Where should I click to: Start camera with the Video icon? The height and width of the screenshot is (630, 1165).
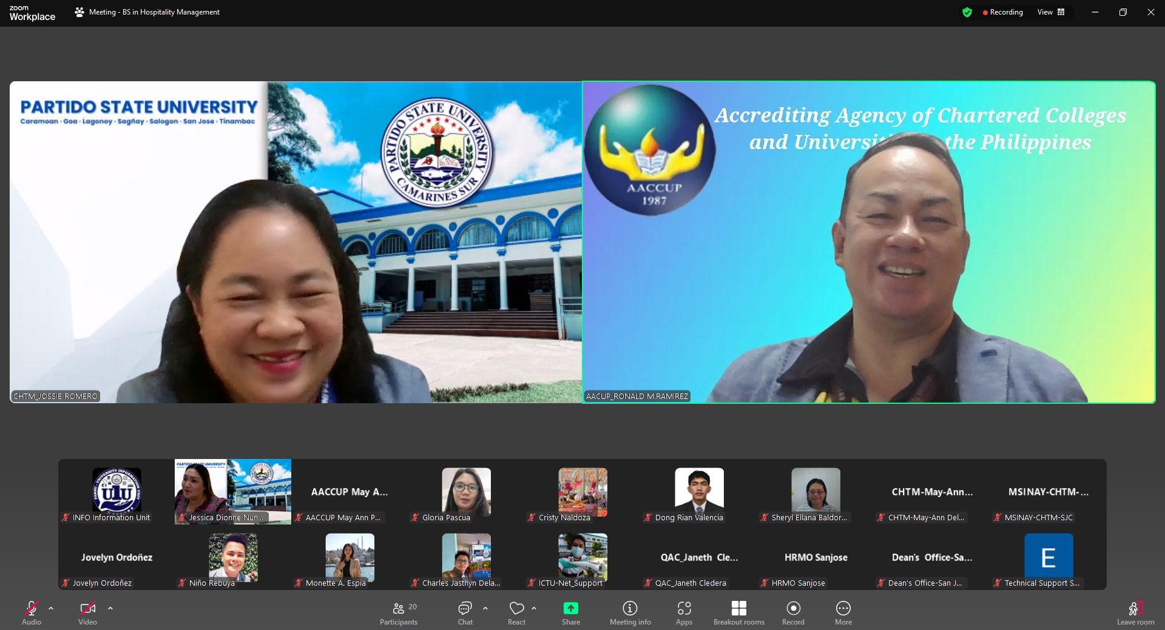[x=87, y=608]
